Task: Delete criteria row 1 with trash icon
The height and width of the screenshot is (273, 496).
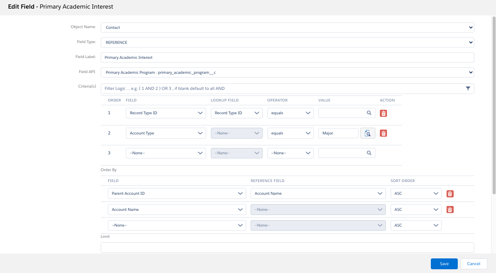Action: tap(383, 113)
